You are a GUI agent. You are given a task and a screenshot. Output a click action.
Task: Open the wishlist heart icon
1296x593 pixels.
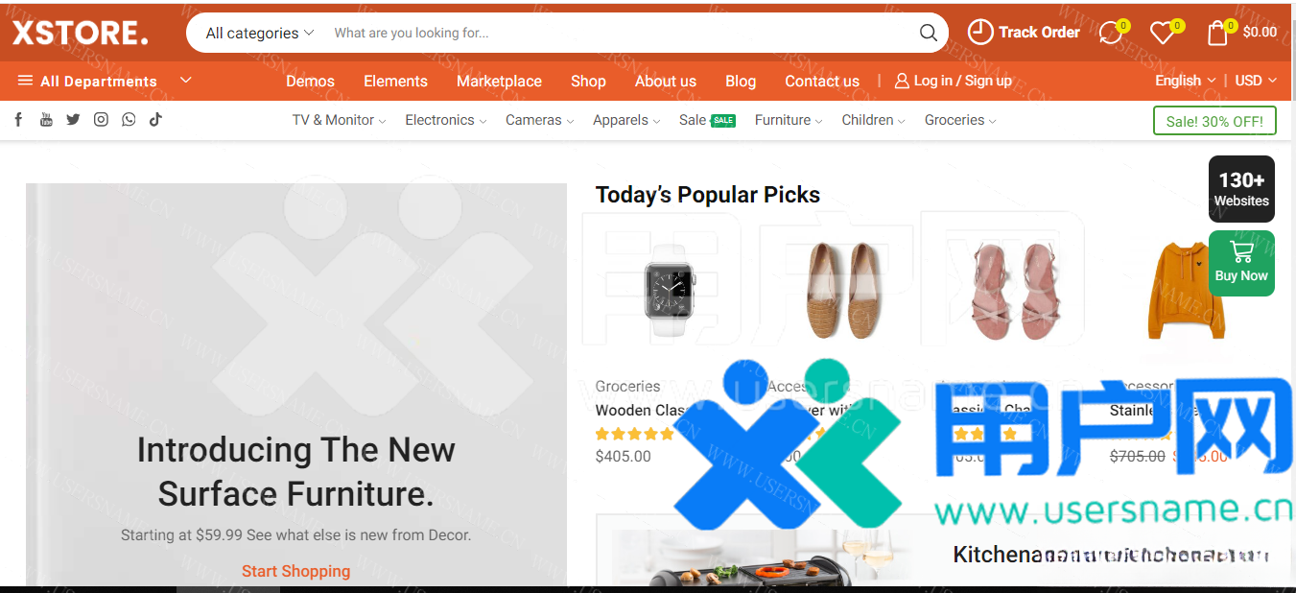[x=1163, y=33]
